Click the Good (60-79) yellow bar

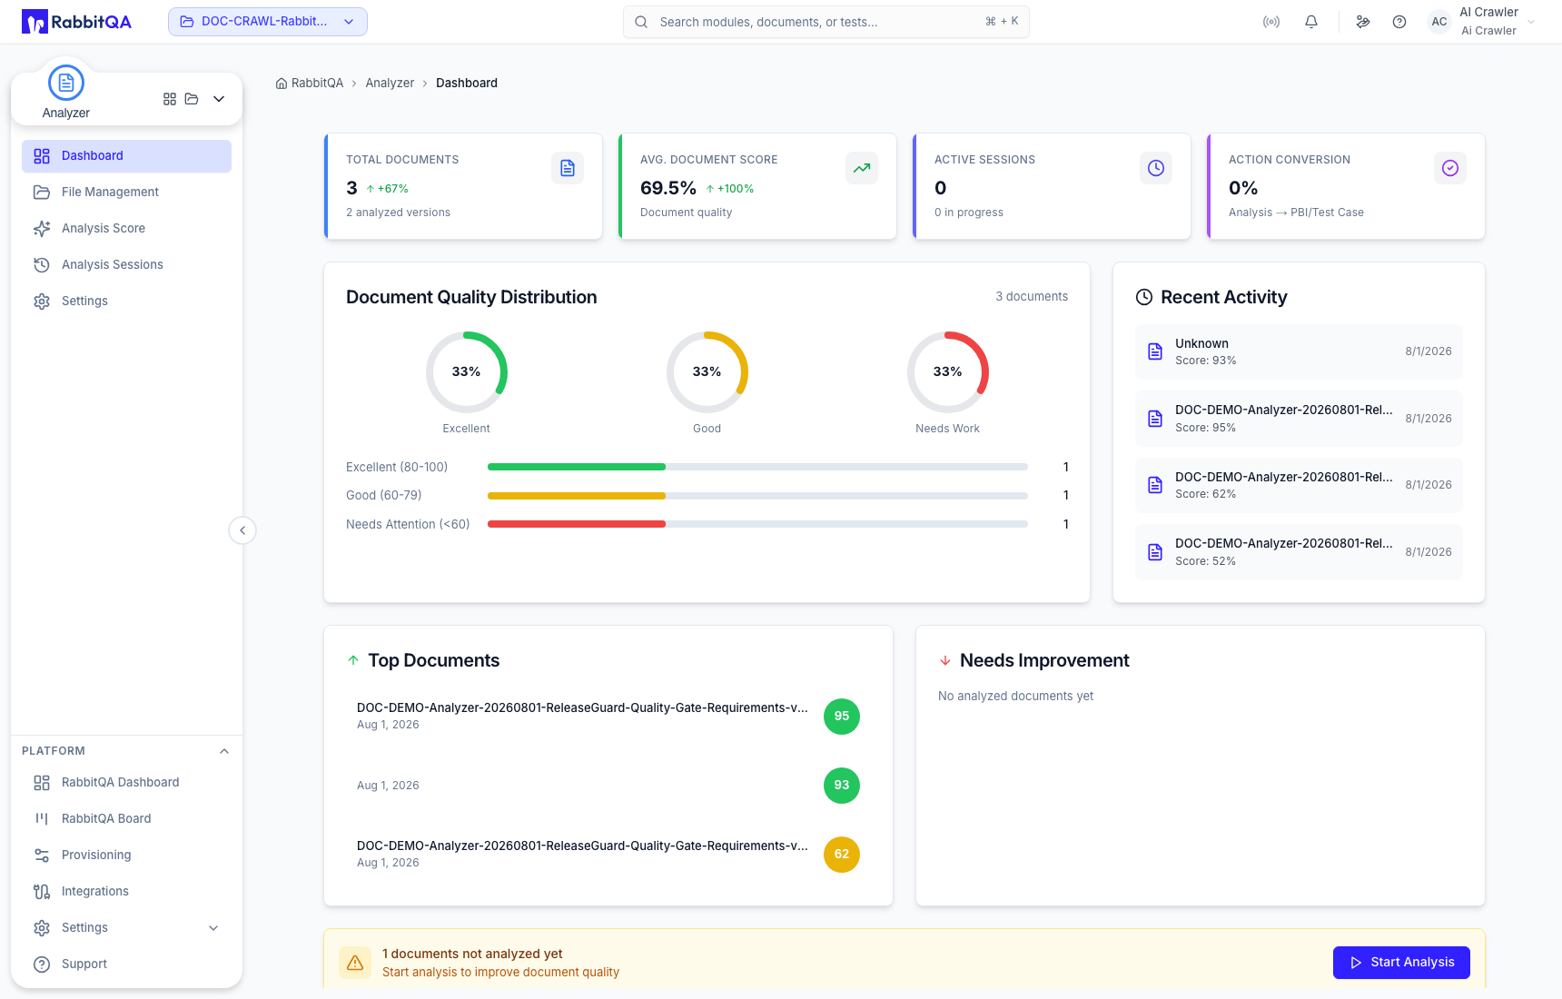click(x=577, y=496)
